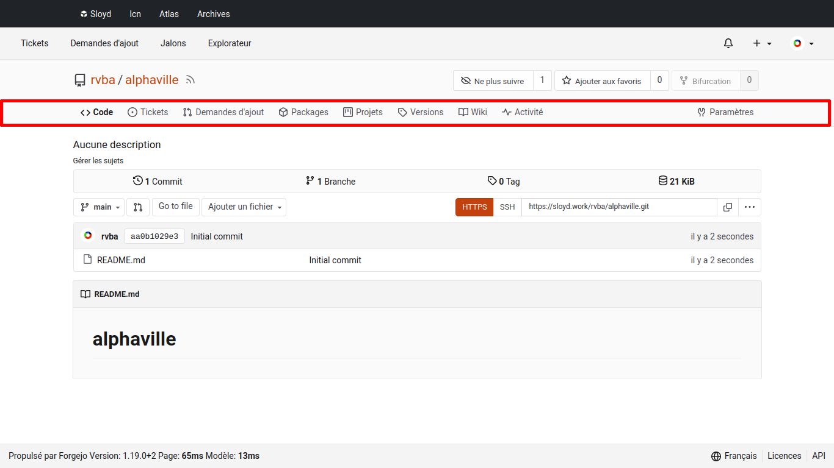Expand the main branch dropdown
This screenshot has width=834, height=468.
(99, 207)
